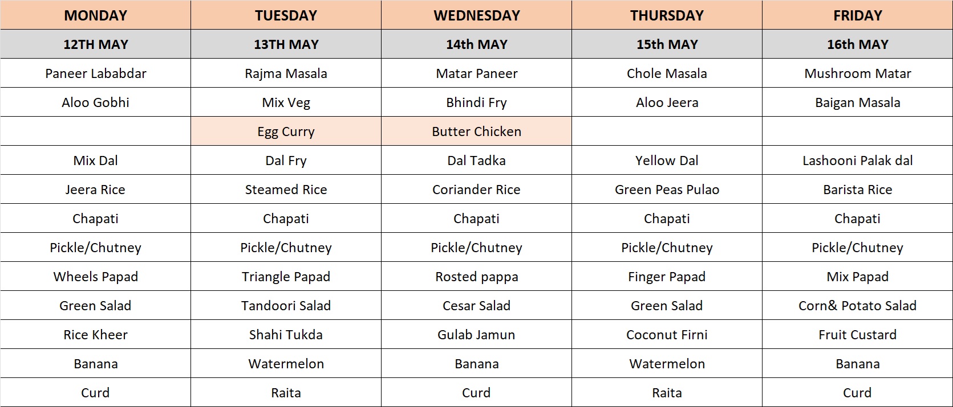Click the TUESDAY column header
The image size is (953, 407).
coord(286,15)
